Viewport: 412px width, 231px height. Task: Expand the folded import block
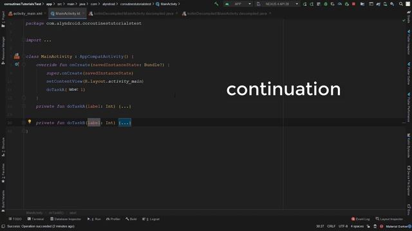tap(48, 40)
